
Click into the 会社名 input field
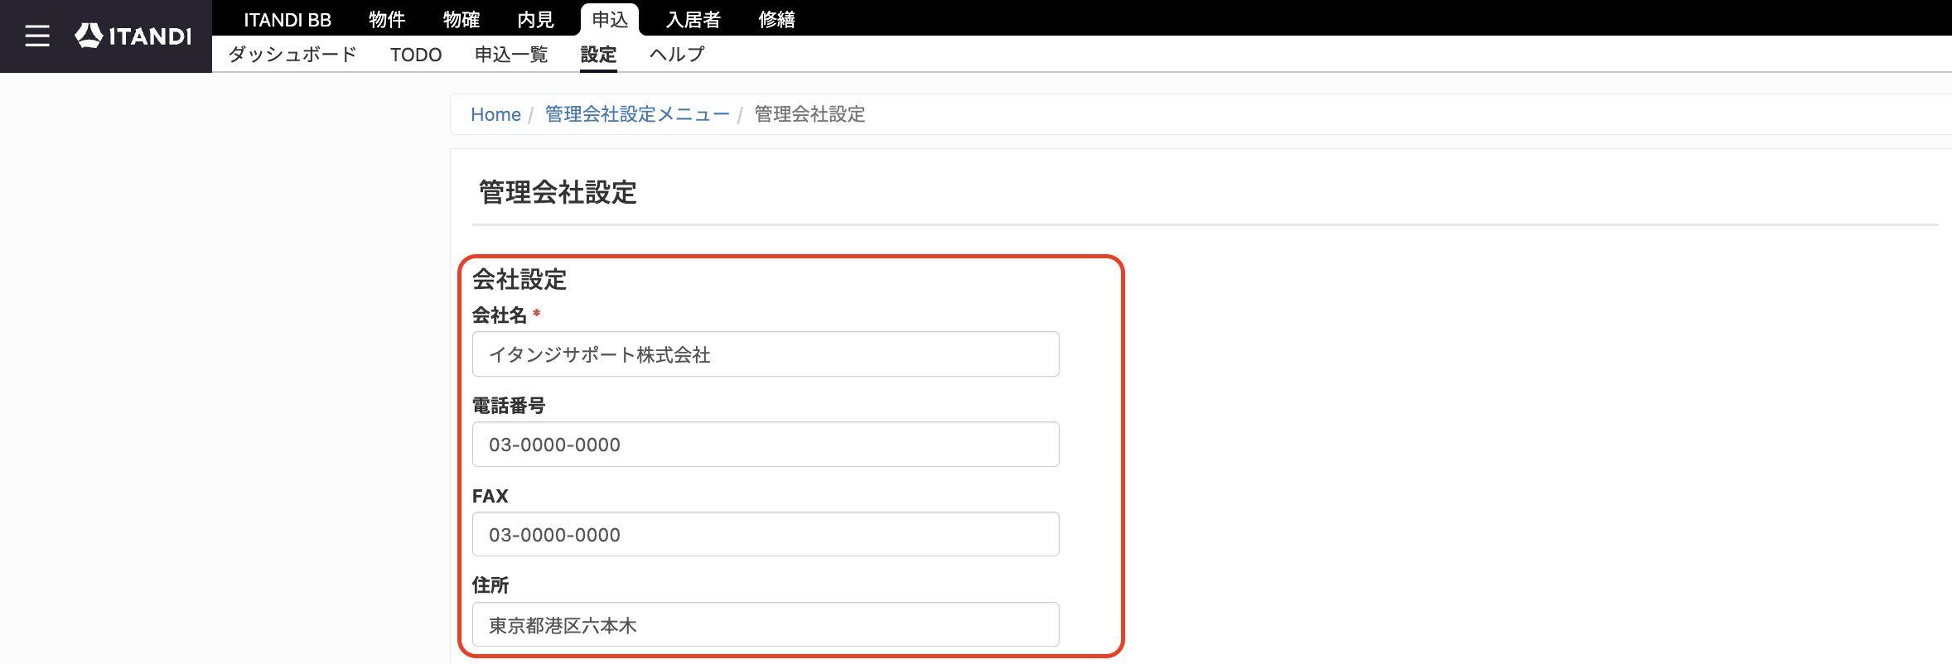tap(766, 354)
